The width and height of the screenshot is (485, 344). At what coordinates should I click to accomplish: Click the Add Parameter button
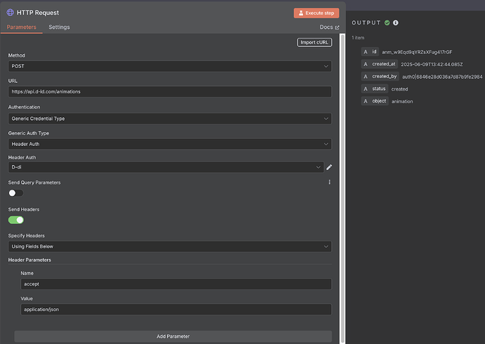(x=173, y=336)
